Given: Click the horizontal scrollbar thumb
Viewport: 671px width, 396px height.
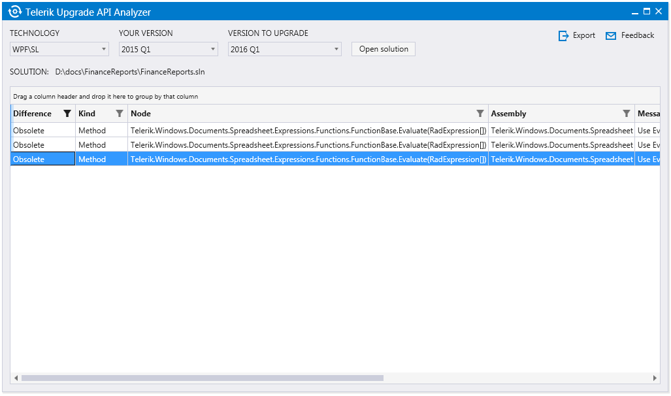Looking at the screenshot, I should point(202,378).
